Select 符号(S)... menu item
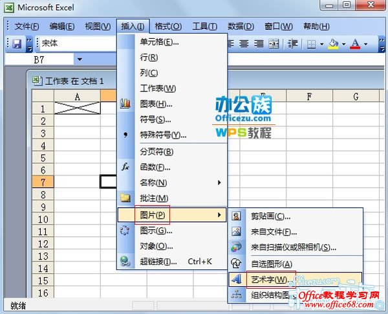Screen dimensions: 388x314 (x=172, y=120)
